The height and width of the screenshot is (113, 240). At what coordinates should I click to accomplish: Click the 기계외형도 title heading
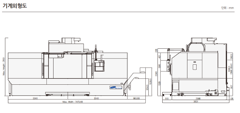[15, 6]
